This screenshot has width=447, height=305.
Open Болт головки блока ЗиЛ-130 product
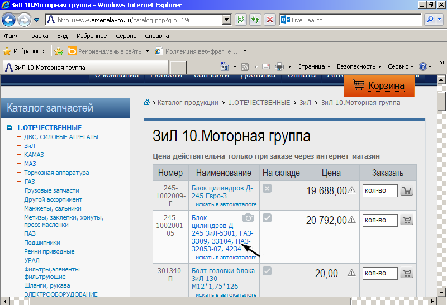pyautogui.click(x=223, y=279)
